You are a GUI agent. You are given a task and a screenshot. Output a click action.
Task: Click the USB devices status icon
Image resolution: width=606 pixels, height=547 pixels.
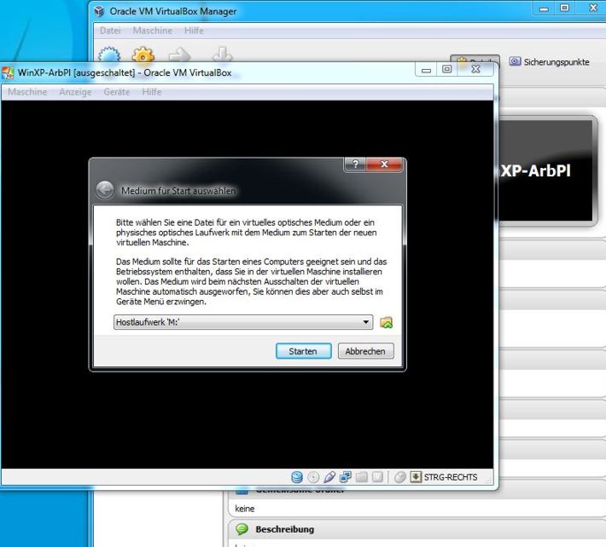coord(329,477)
